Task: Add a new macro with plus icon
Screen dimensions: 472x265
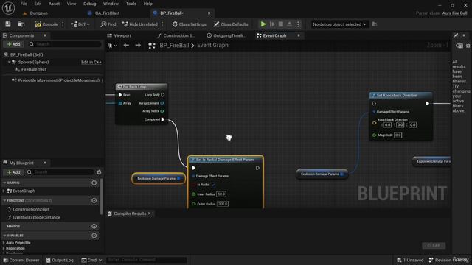Action: [94, 226]
